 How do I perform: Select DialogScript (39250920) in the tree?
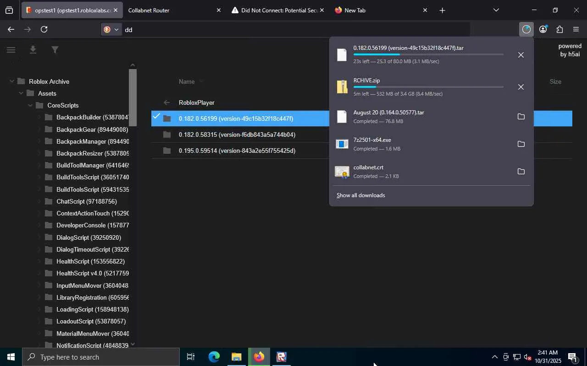[x=89, y=237]
